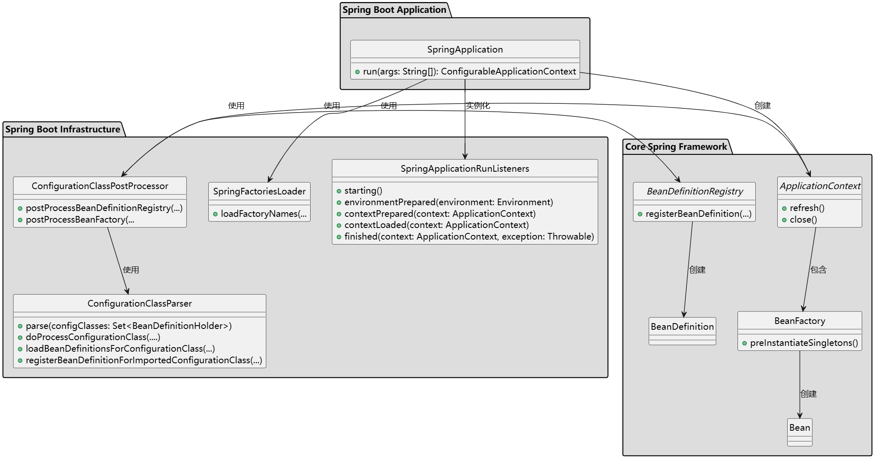Image resolution: width=875 pixels, height=458 pixels.
Task: Select the Core Spring Framework package tab
Action: [x=676, y=147]
